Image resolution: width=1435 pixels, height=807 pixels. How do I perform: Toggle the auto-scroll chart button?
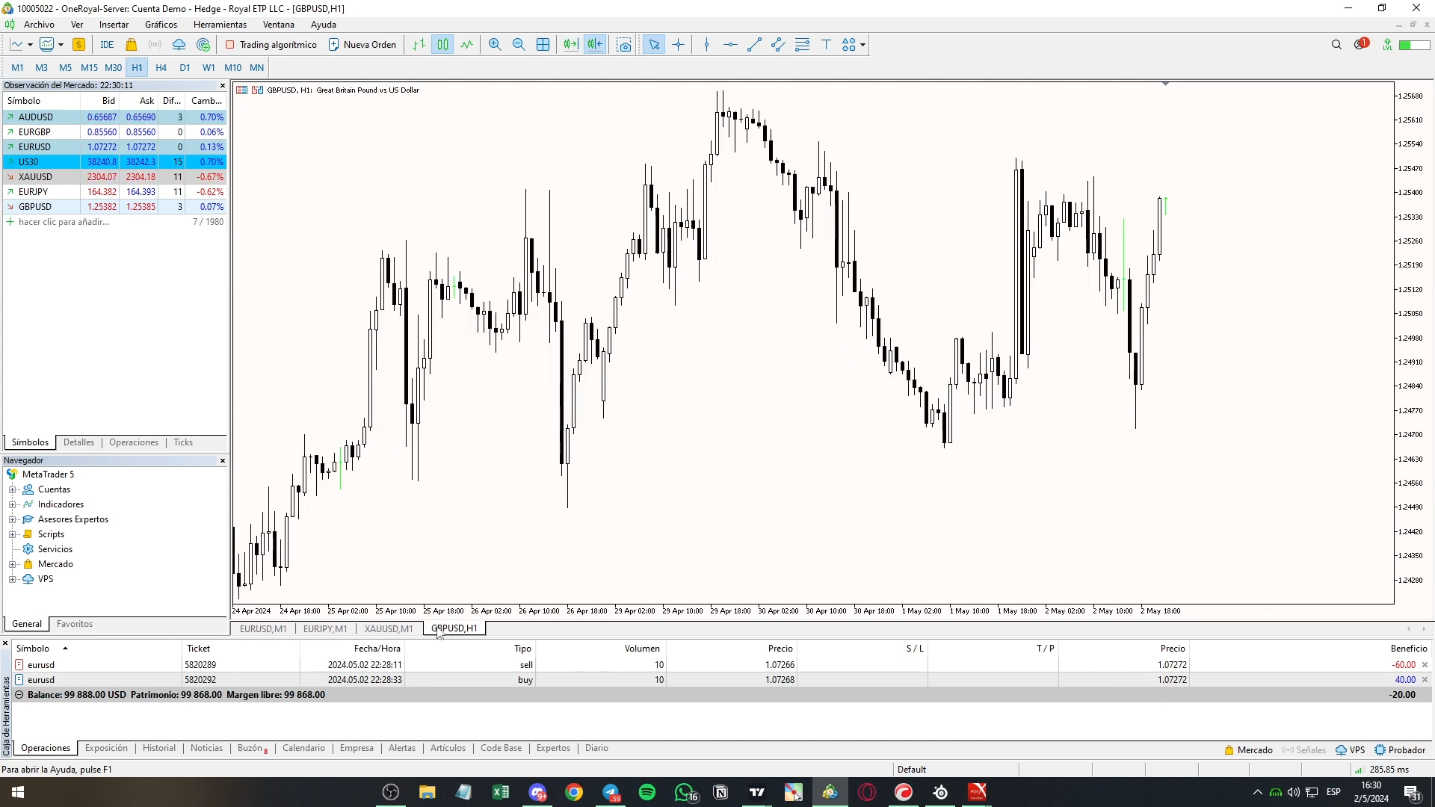click(570, 45)
